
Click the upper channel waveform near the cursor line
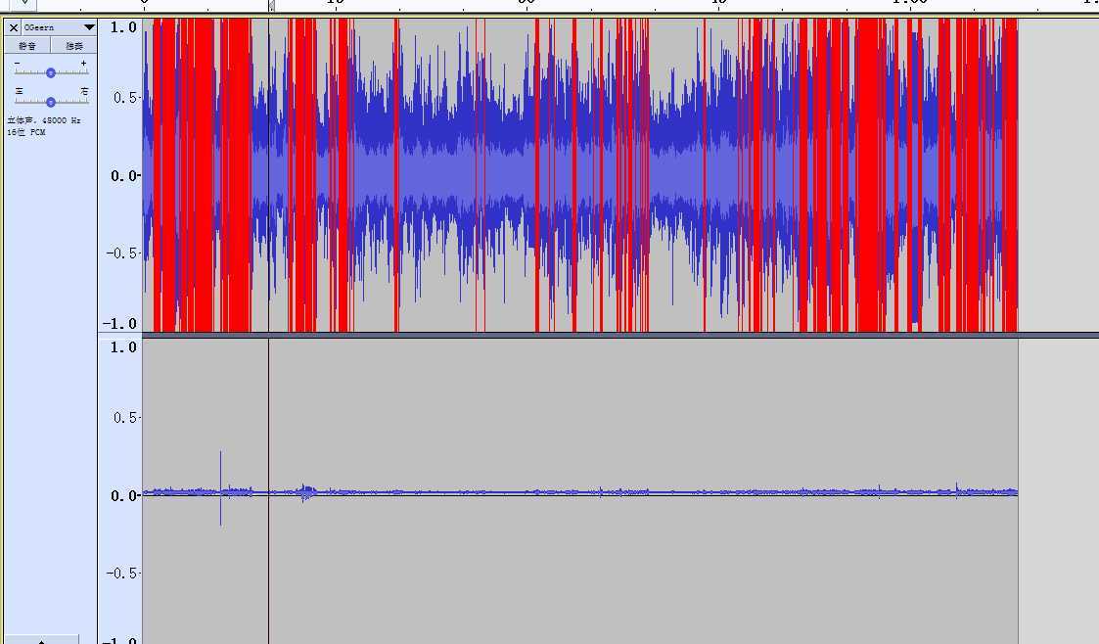[268, 175]
